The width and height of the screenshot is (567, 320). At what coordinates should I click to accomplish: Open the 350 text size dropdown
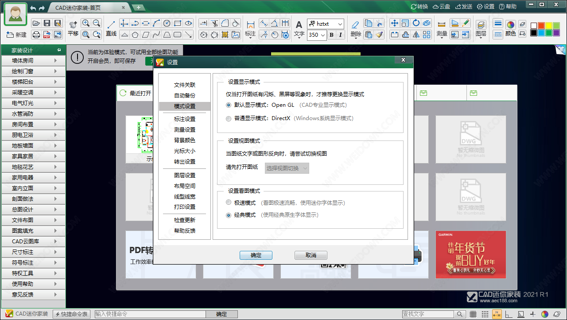tap(322, 35)
